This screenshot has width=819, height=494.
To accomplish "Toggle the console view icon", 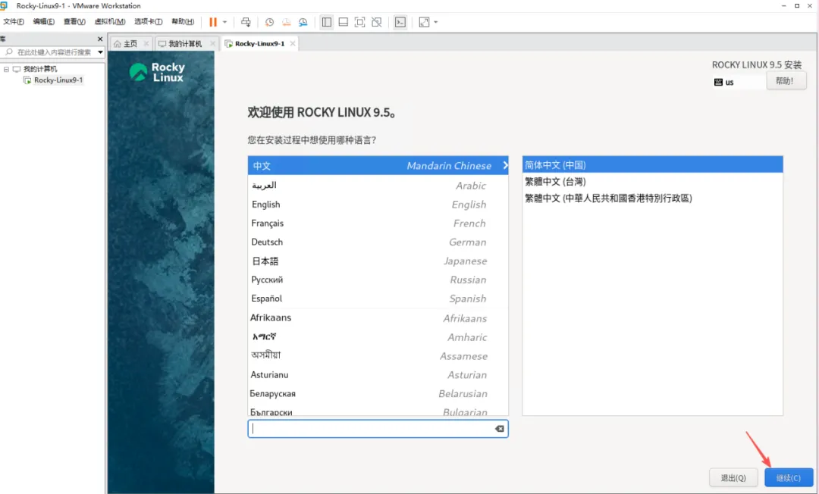I will [400, 22].
